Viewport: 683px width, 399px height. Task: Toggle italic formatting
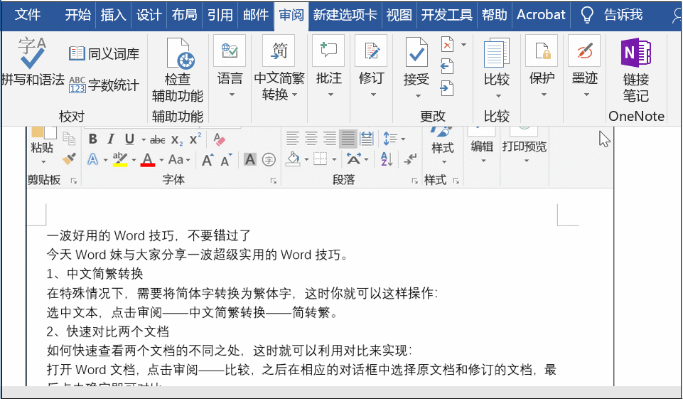coord(111,139)
